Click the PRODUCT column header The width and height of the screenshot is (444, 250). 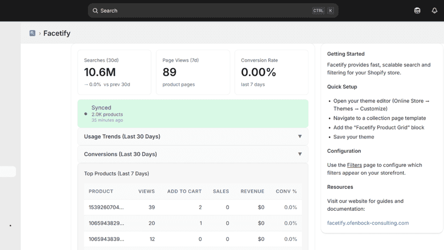(x=101, y=192)
